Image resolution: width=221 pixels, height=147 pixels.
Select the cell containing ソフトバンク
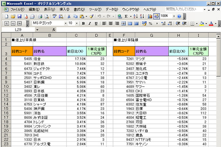50,126
